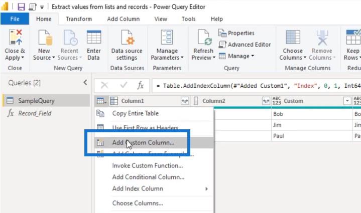Viewport: 361px width, 213px height.
Task: Choose Add Custom Column menu item
Action: [154, 143]
